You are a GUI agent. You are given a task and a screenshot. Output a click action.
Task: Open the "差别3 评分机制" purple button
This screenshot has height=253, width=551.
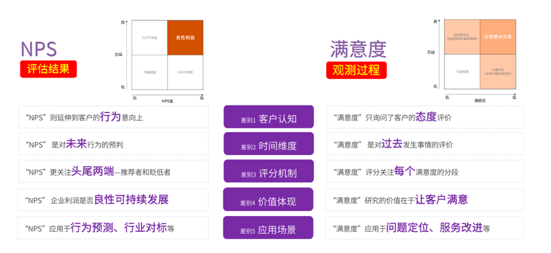coord(268,171)
